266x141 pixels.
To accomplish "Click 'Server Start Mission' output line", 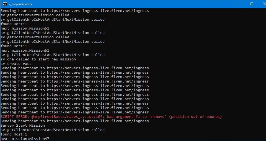I will [23, 126].
